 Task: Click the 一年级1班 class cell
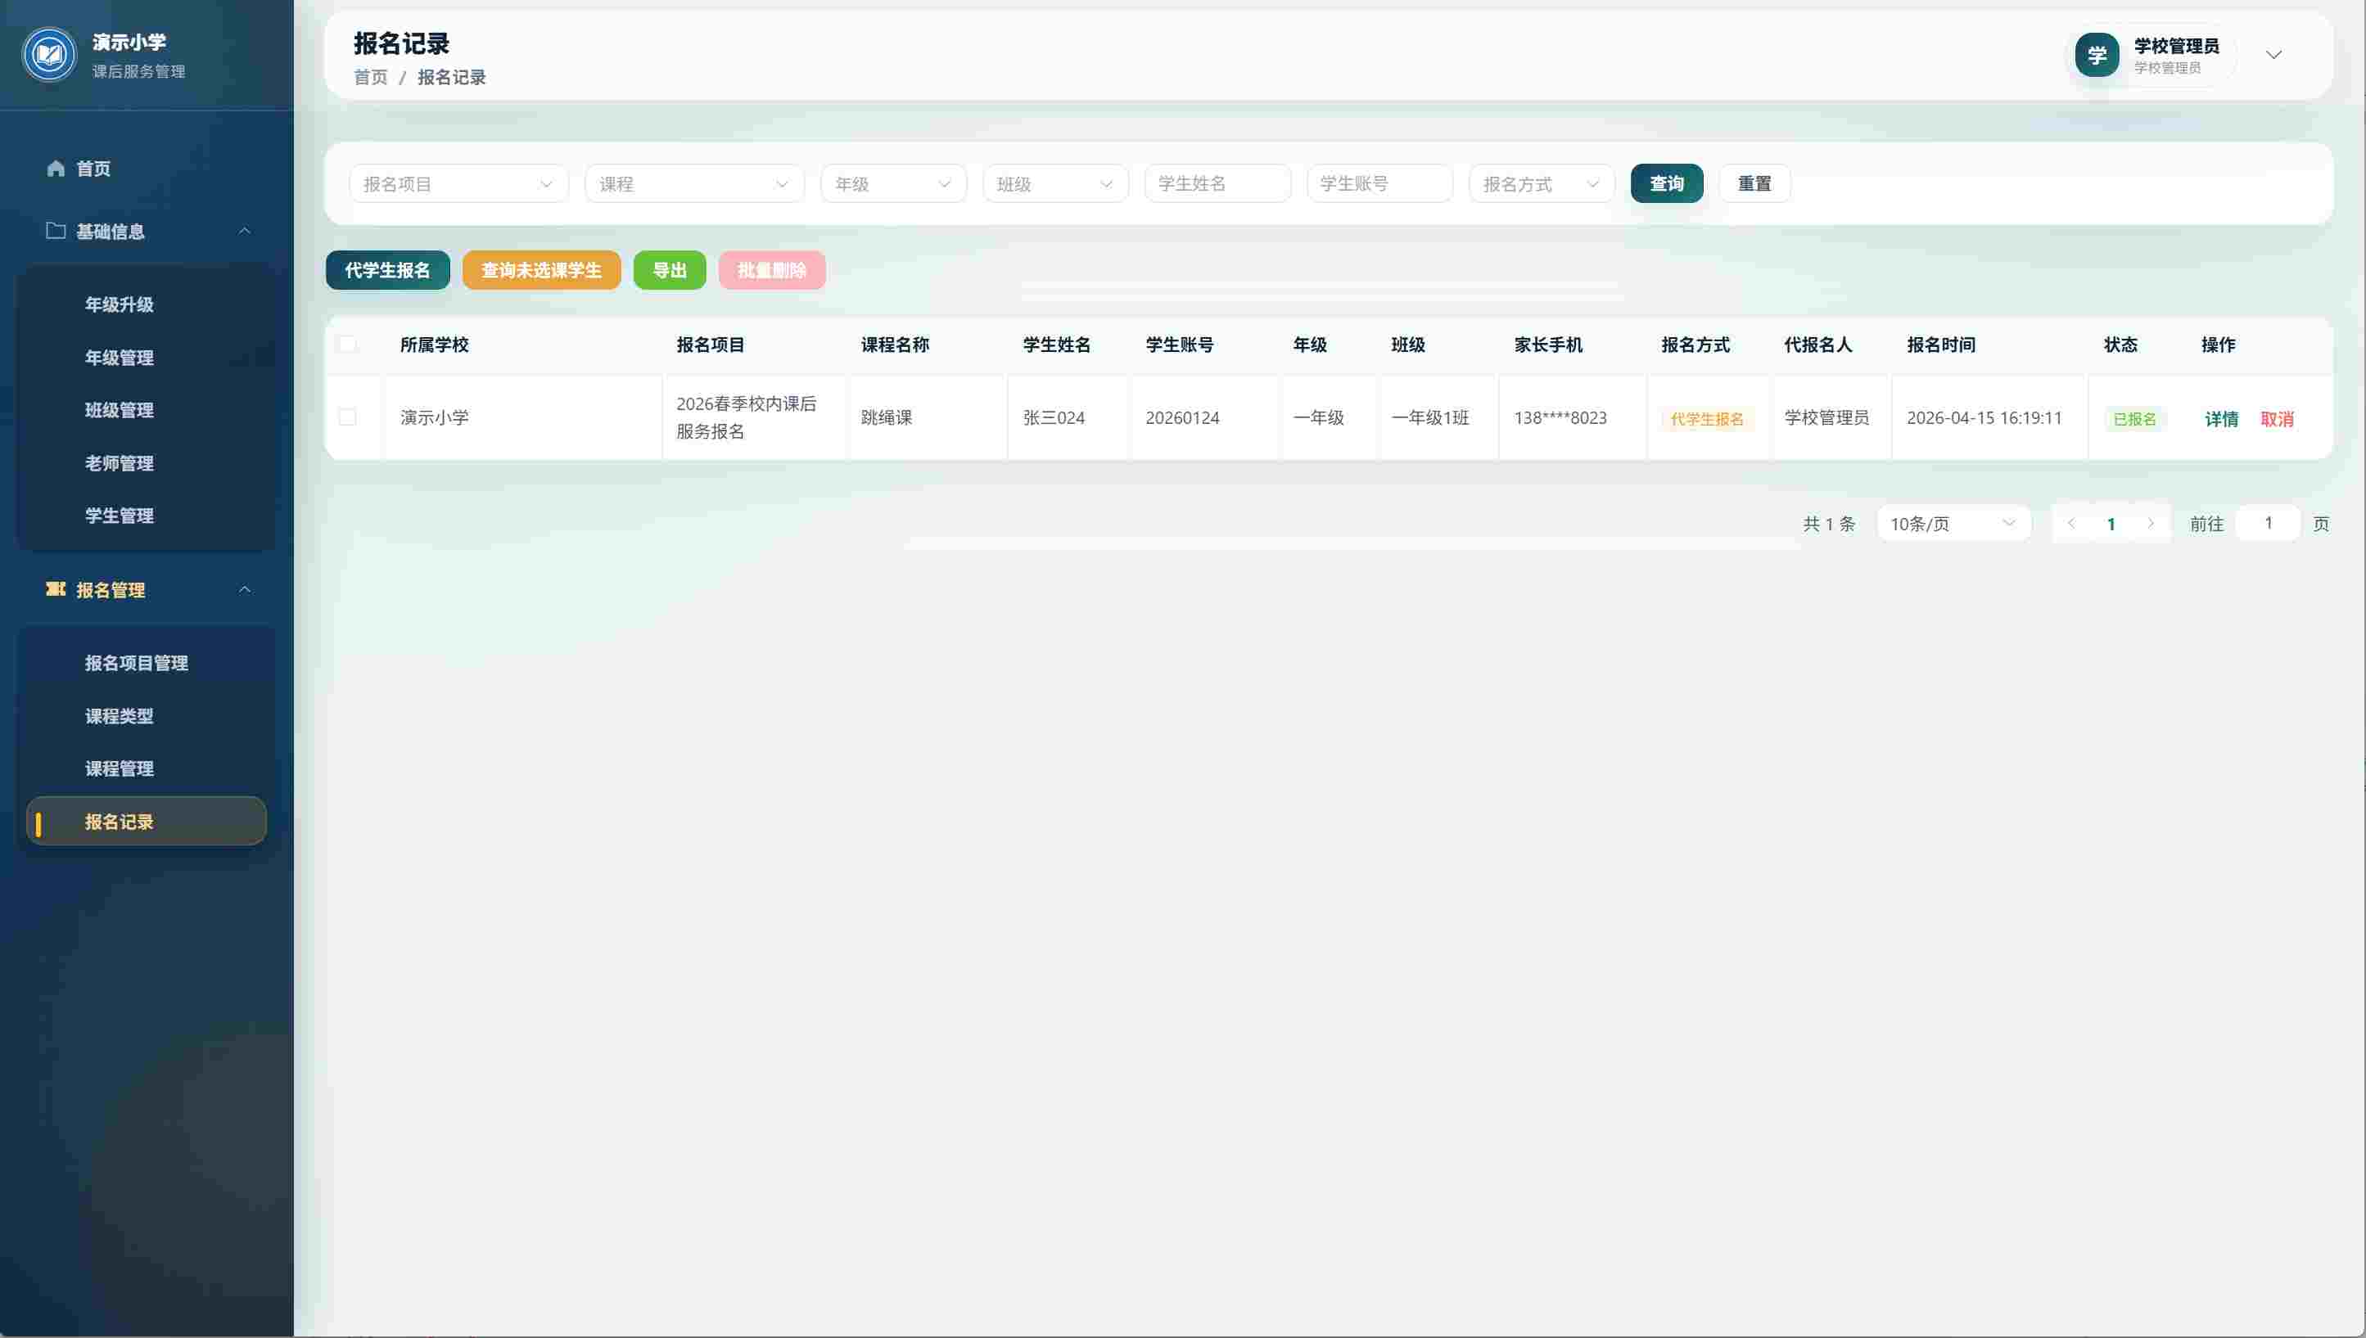coord(1429,417)
